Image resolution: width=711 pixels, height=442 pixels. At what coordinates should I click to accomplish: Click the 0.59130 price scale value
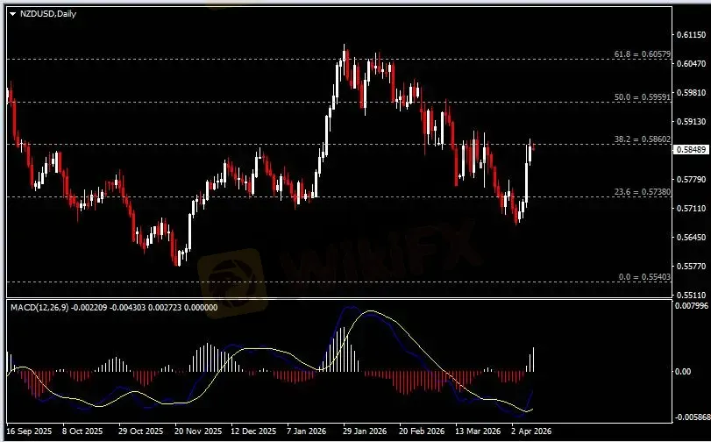click(x=691, y=122)
